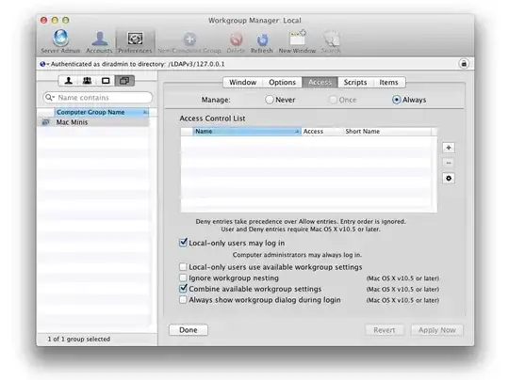The width and height of the screenshot is (509, 380).
Task: Click the Apply Now button
Action: (x=437, y=330)
